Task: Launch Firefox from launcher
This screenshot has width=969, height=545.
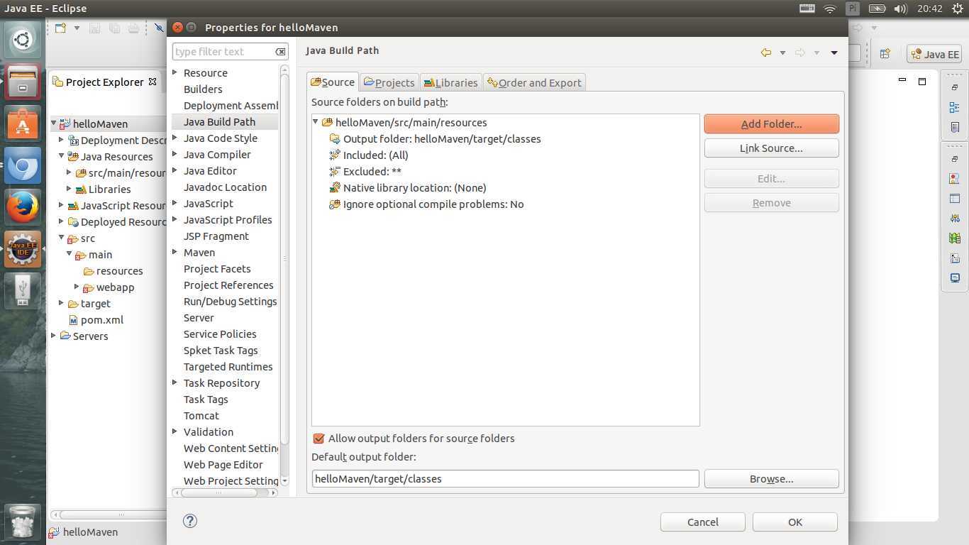Action: 22,207
